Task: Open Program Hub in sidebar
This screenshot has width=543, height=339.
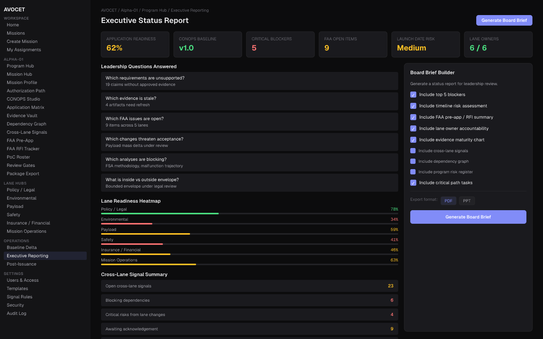Action: pos(45,66)
